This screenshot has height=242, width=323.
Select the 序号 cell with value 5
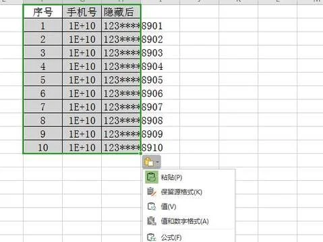(x=42, y=80)
